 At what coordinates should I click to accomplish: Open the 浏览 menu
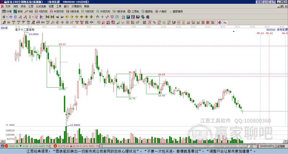coord(16,6)
